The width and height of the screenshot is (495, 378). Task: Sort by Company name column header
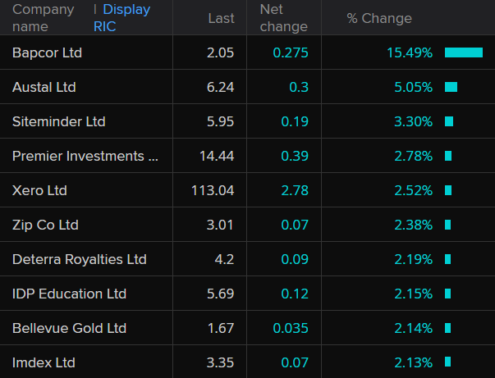coord(43,17)
